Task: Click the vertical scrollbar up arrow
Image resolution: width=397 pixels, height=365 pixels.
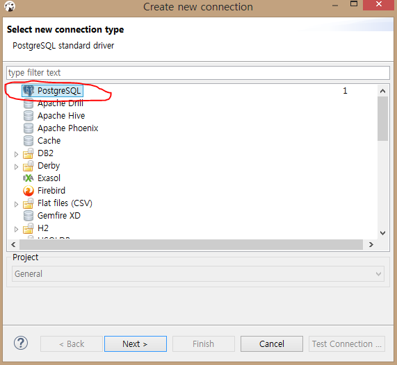Action: click(x=383, y=91)
